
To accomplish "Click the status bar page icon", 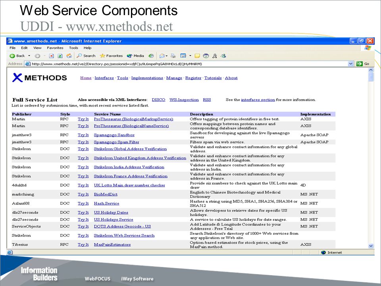I will (x=10, y=252).
